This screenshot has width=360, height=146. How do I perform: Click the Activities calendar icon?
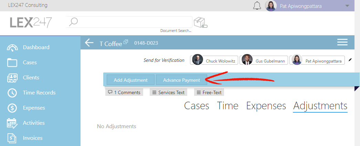[x=12, y=123]
